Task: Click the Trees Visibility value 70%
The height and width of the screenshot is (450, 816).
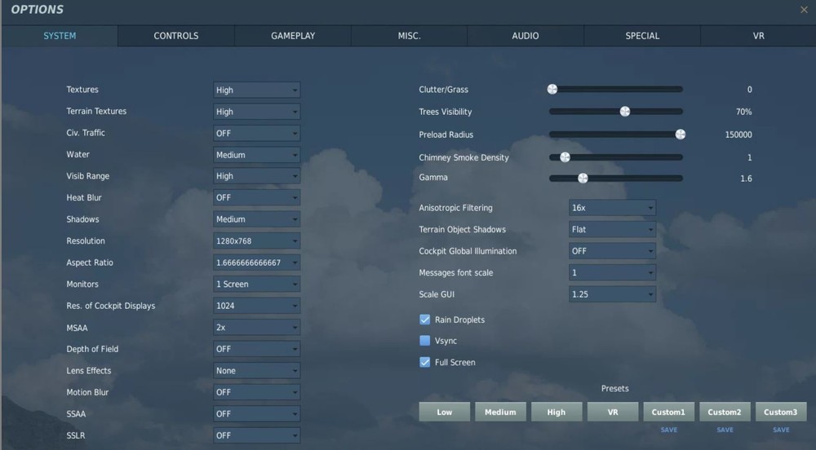Action: (x=743, y=112)
